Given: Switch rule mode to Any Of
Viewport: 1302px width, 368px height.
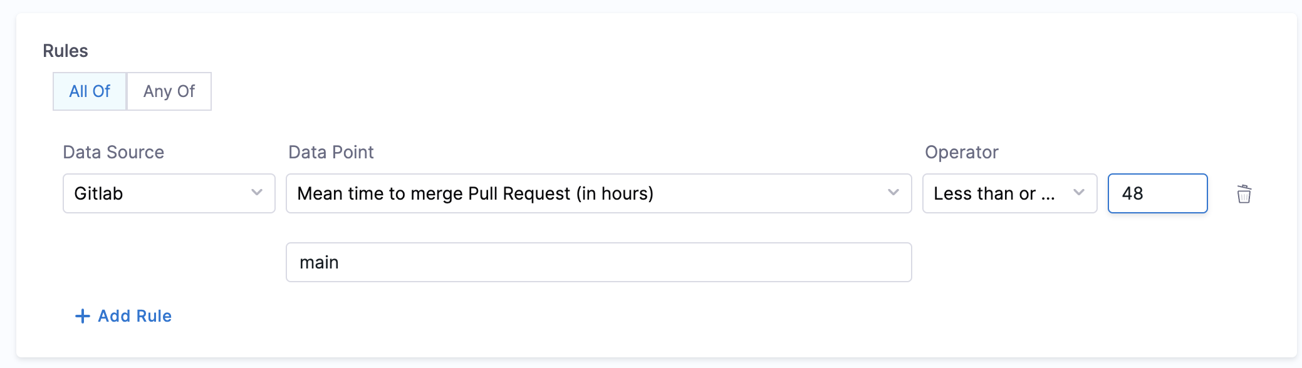Looking at the screenshot, I should pos(169,91).
